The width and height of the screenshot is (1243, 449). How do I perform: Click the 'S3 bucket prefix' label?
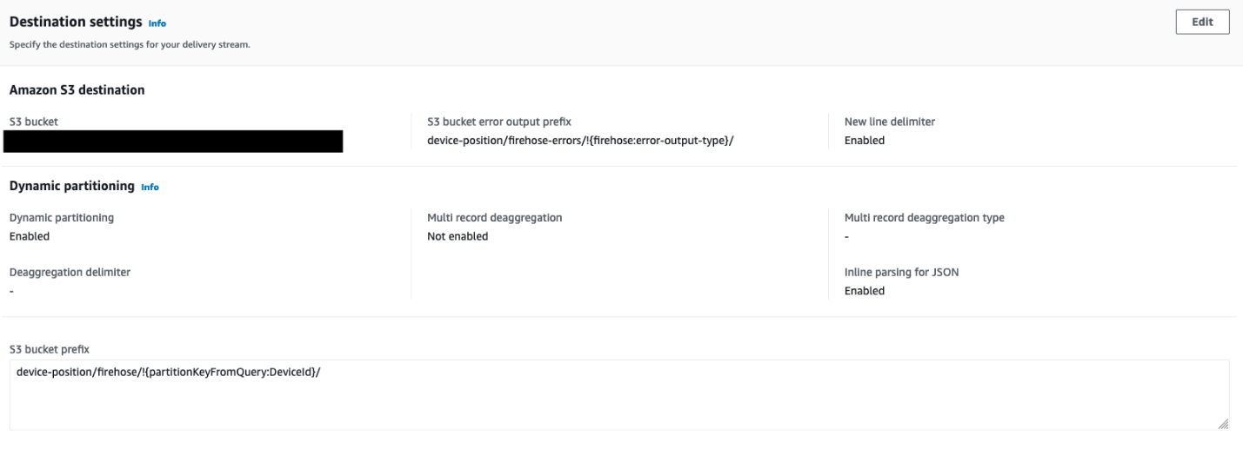(x=49, y=349)
